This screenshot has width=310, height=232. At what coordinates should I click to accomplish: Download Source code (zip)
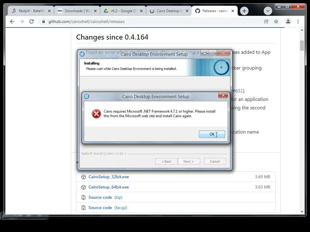click(105, 197)
